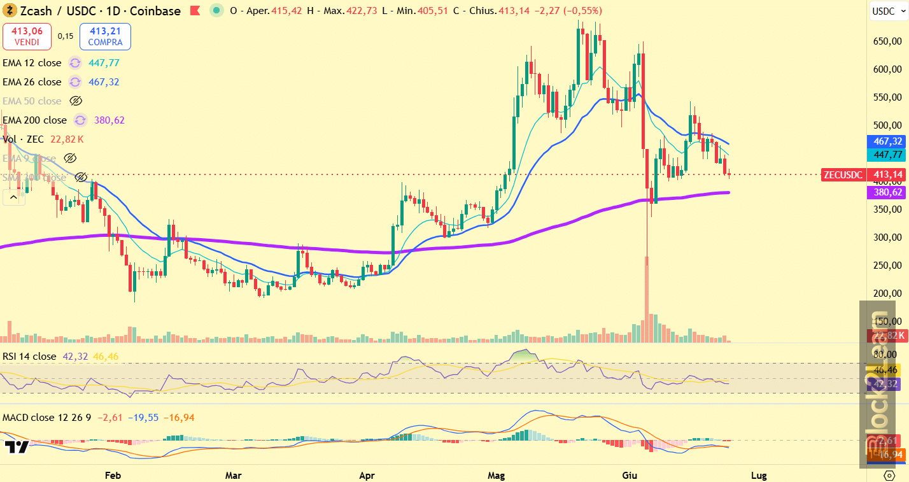This screenshot has width=909, height=482.
Task: Click the refresh icon next to EMA 26 close
Action: point(75,82)
